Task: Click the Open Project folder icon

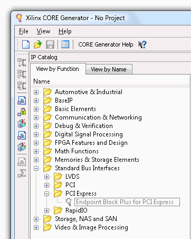Action: click(38, 44)
